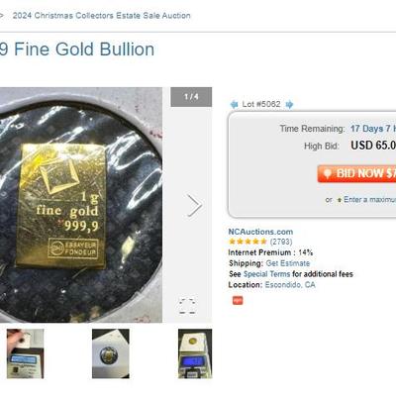Select thumbnail of coin on blue scale

(195, 353)
